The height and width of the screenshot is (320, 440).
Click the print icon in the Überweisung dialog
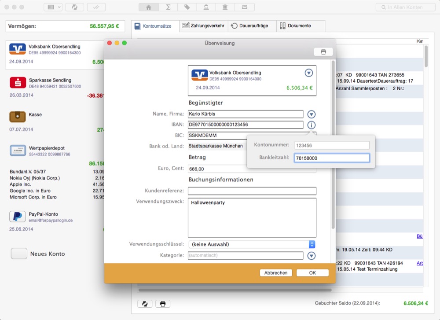coord(323,52)
